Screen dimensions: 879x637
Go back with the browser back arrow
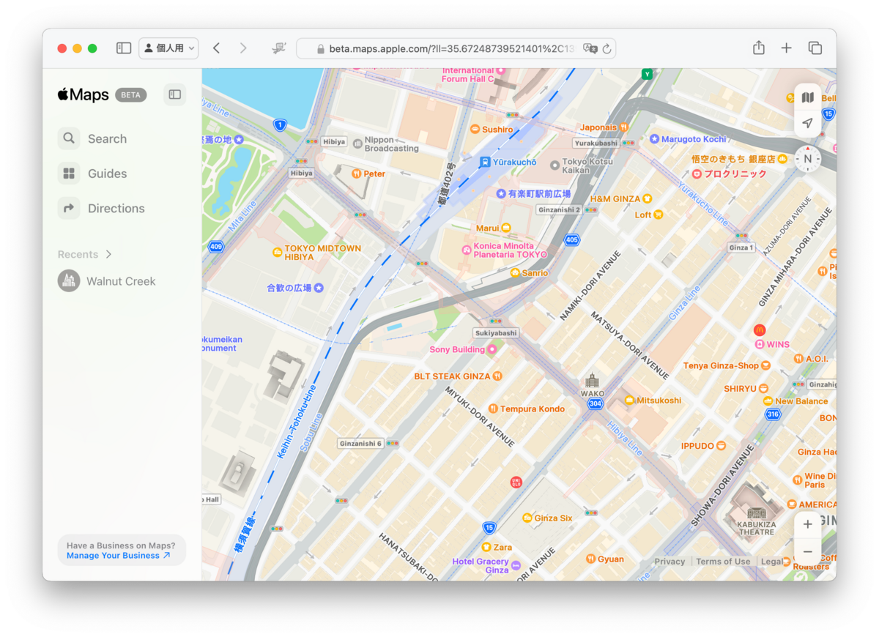(216, 48)
